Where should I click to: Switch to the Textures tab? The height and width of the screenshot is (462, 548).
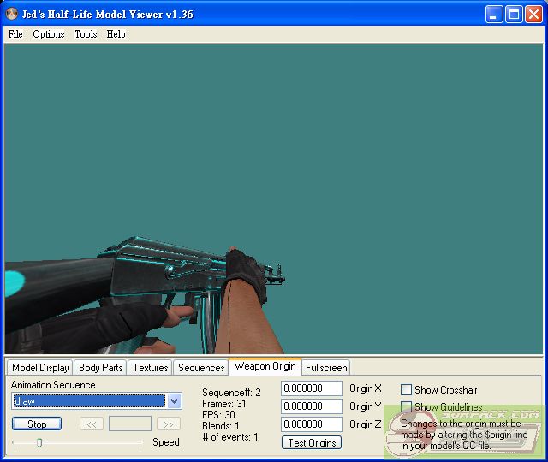[150, 368]
